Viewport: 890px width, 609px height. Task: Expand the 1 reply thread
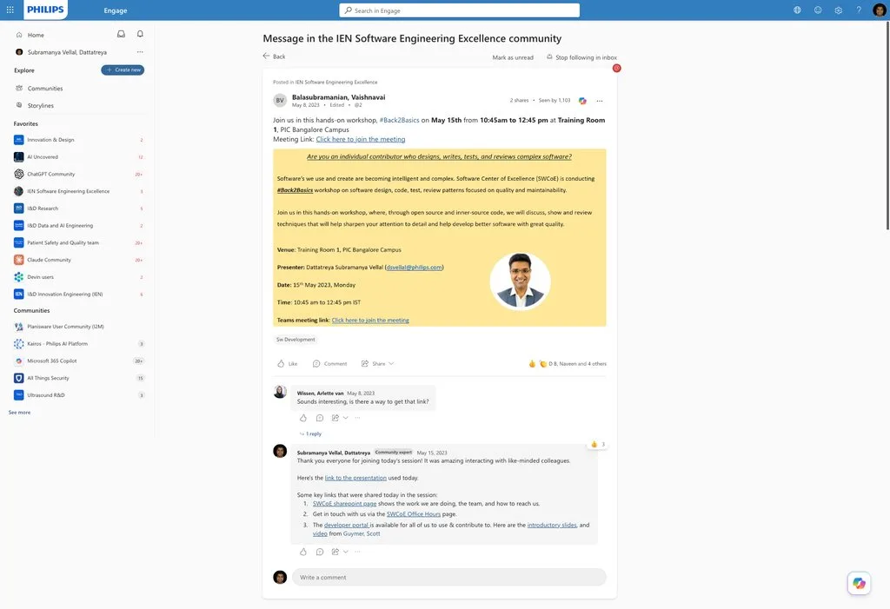[310, 434]
